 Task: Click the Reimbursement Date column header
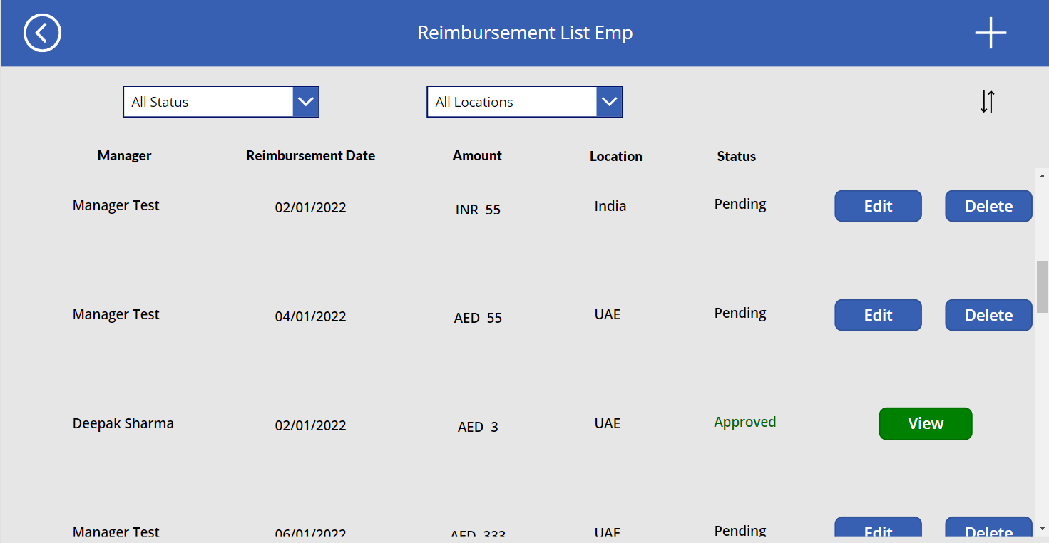click(310, 155)
